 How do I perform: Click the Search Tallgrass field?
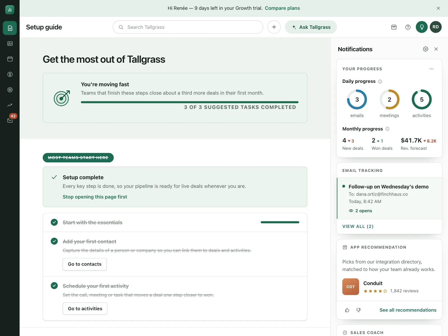188,27
